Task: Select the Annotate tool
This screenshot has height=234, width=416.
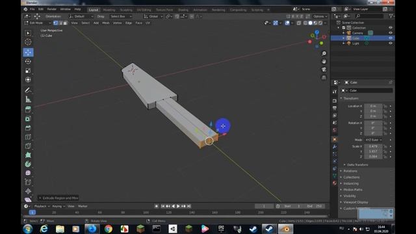Action: coord(28,90)
